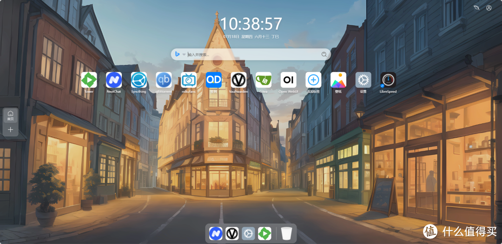Expand the search engine dropdown arrow
Image resolution: width=502 pixels, height=244 pixels.
tap(184, 55)
